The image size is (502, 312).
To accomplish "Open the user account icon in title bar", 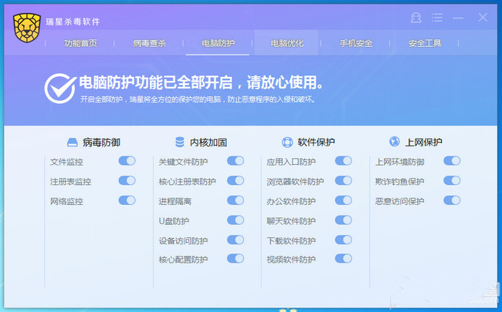I will (x=416, y=17).
